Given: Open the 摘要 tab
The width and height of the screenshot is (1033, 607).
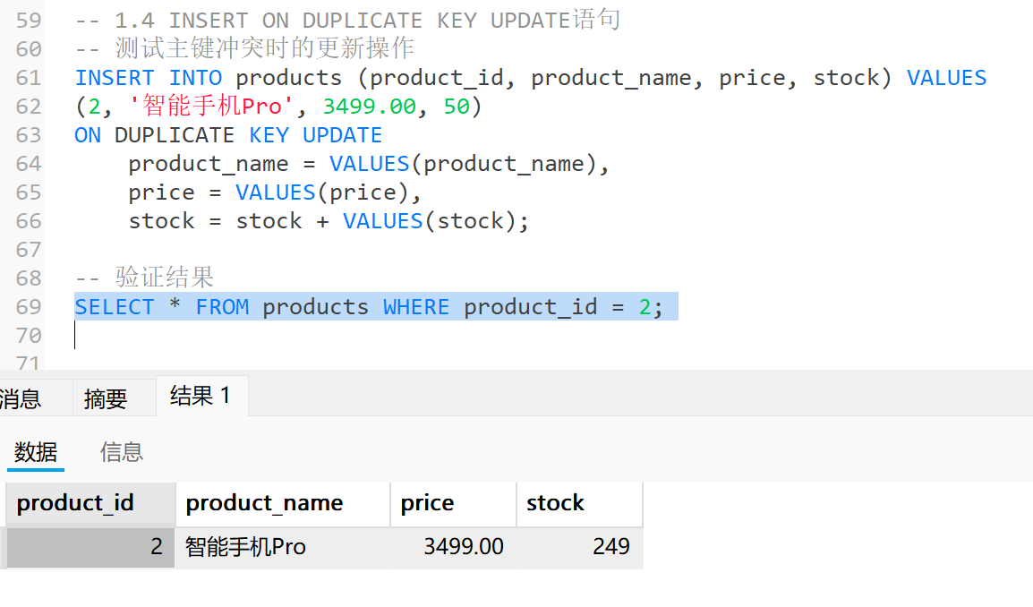Looking at the screenshot, I should pos(106,398).
